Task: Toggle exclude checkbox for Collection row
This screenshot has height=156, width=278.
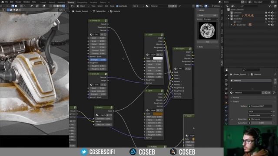Action: pyautogui.click(x=266, y=13)
